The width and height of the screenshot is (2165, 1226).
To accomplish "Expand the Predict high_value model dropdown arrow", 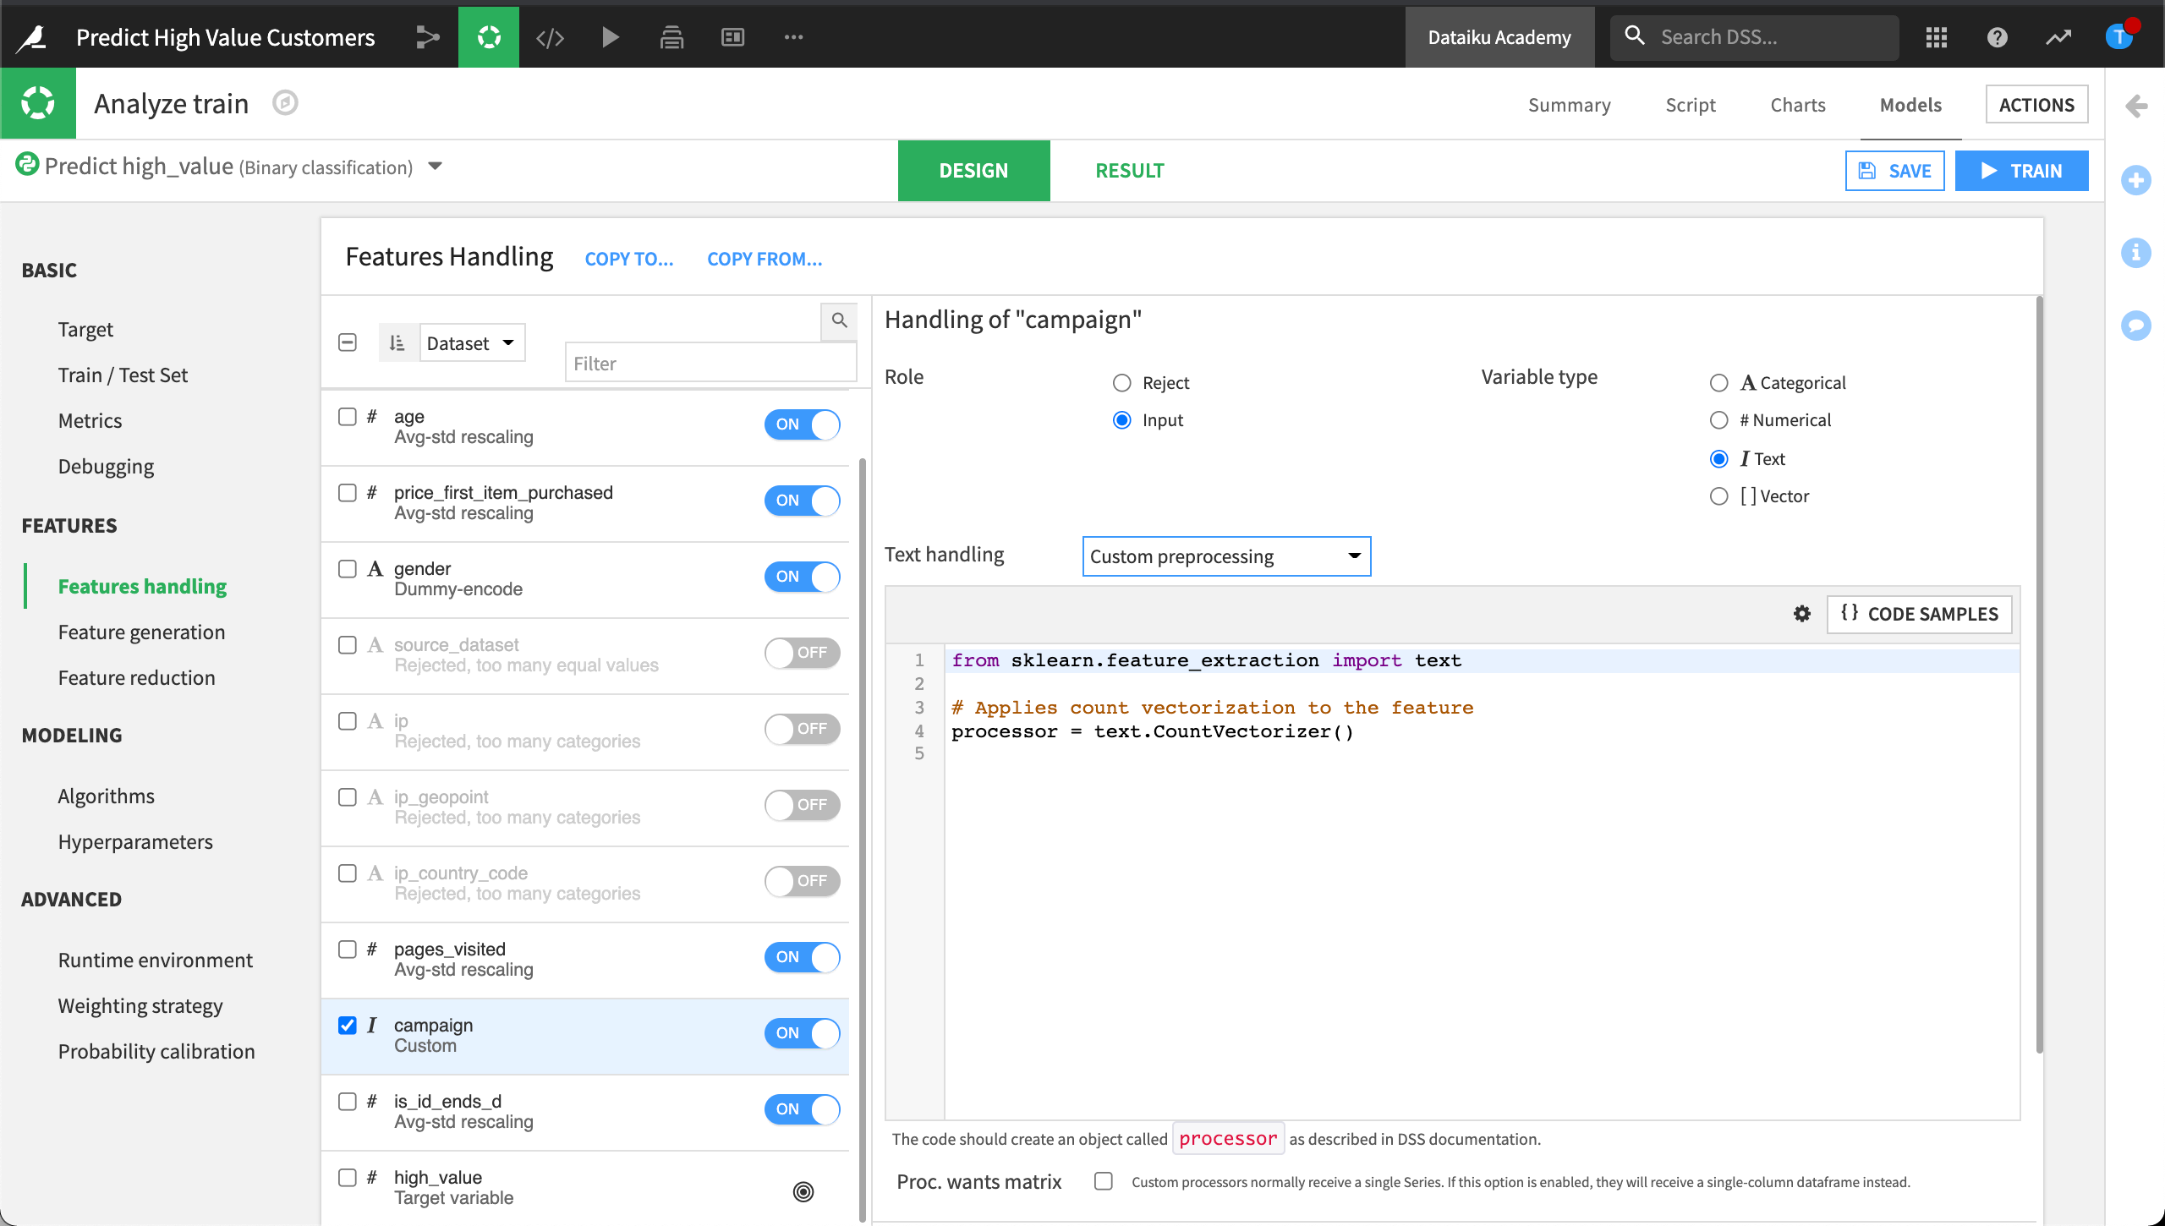I will (x=436, y=166).
